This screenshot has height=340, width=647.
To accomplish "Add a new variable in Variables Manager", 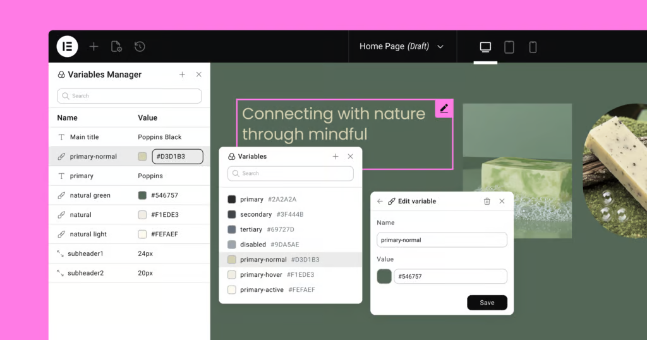I will 182,75.
